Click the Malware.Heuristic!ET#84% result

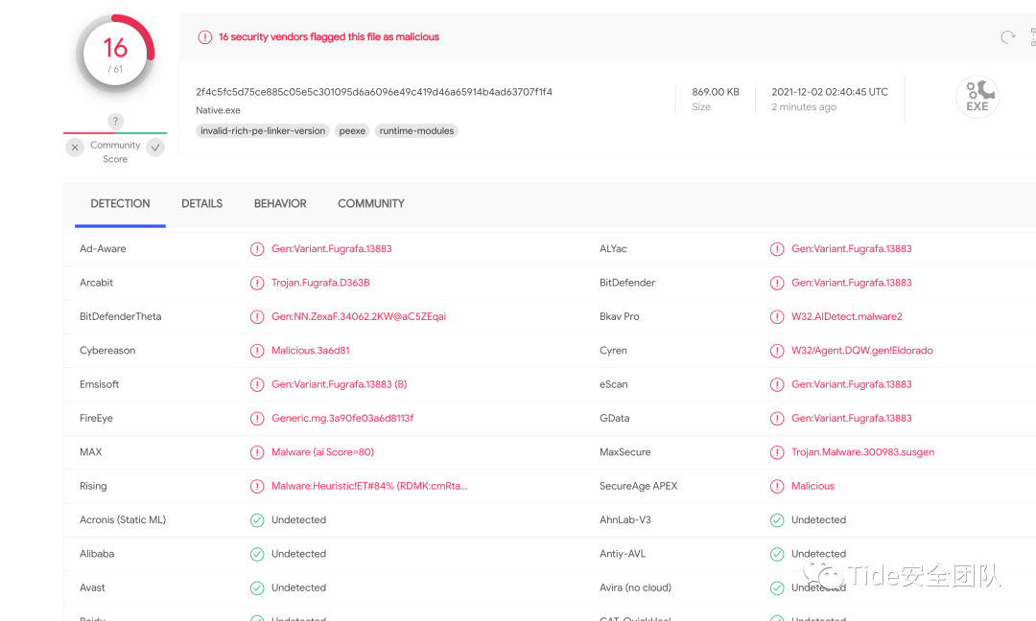point(369,486)
